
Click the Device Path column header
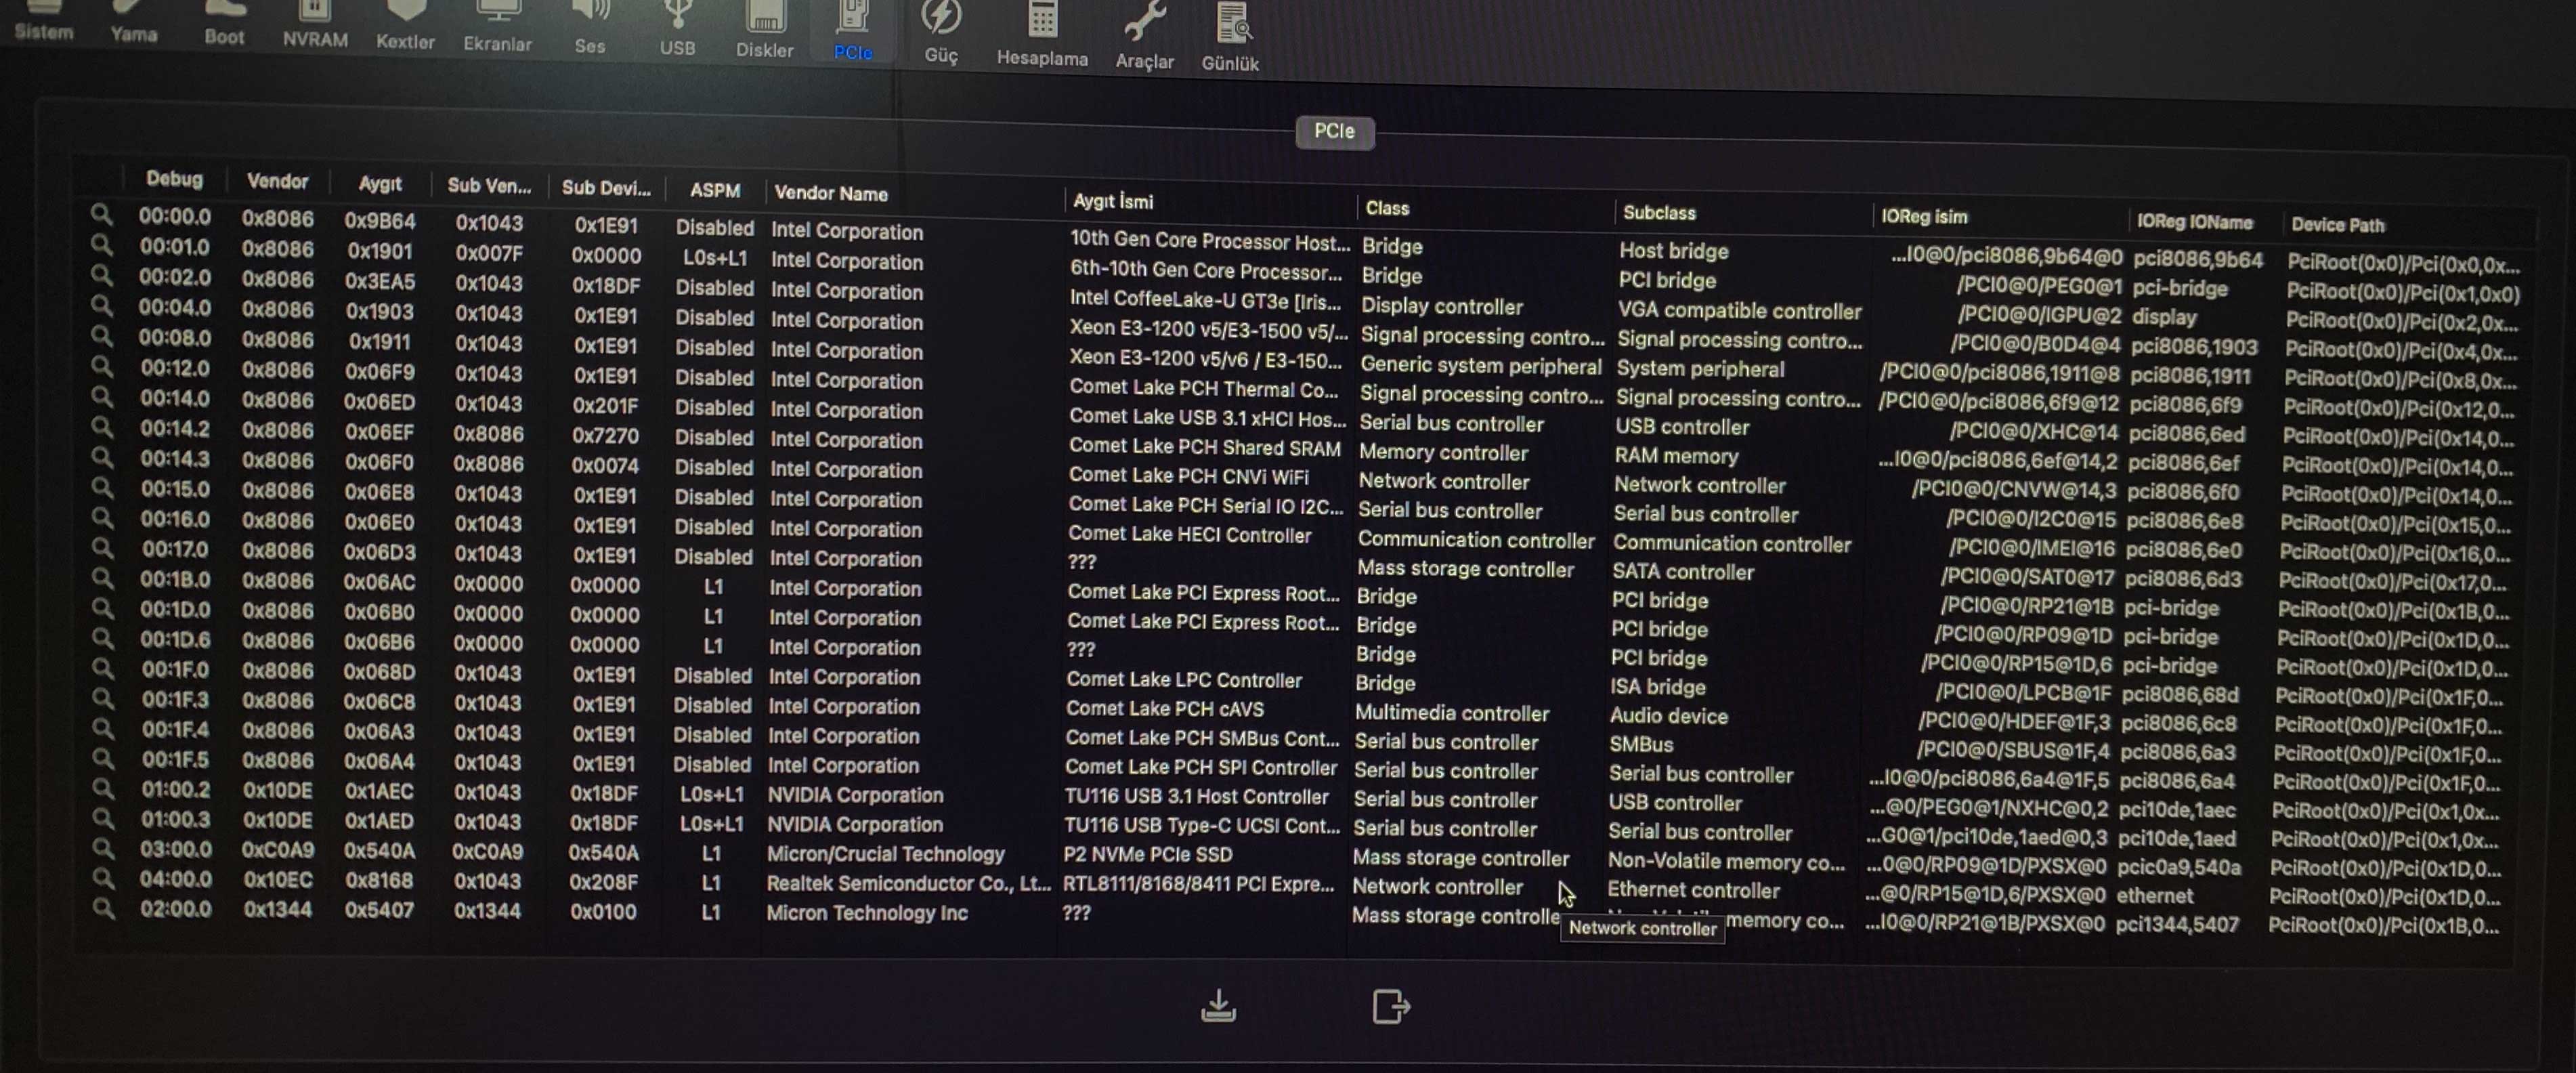[x=2337, y=225]
